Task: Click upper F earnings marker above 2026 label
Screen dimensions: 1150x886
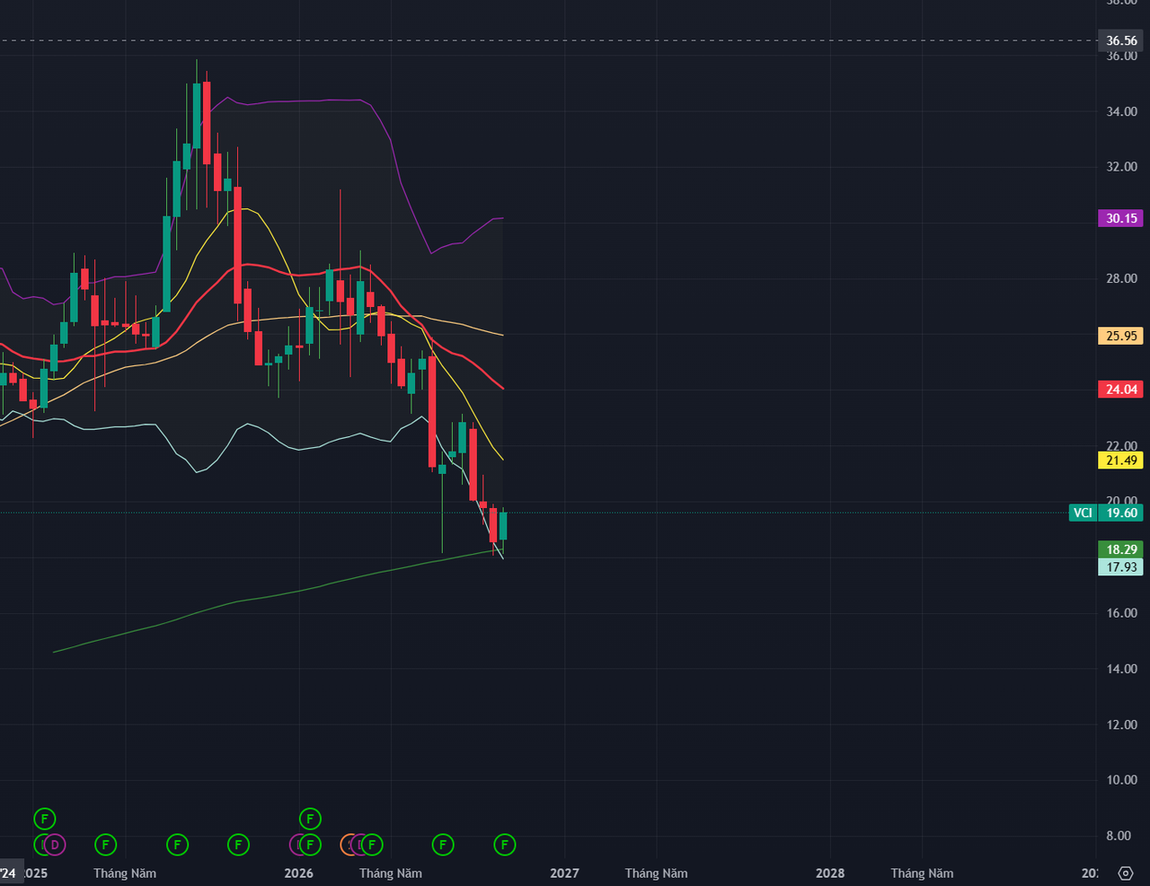Action: pos(310,819)
